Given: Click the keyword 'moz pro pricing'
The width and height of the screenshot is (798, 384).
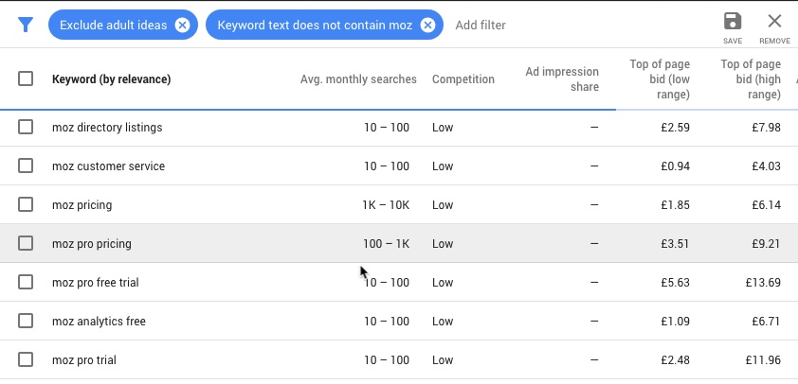Looking at the screenshot, I should coord(92,244).
